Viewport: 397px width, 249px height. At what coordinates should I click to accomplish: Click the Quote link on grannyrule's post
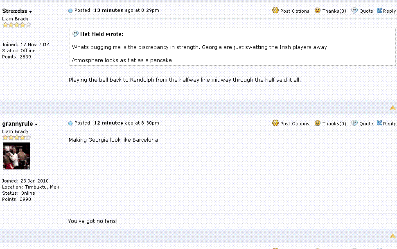(366, 124)
